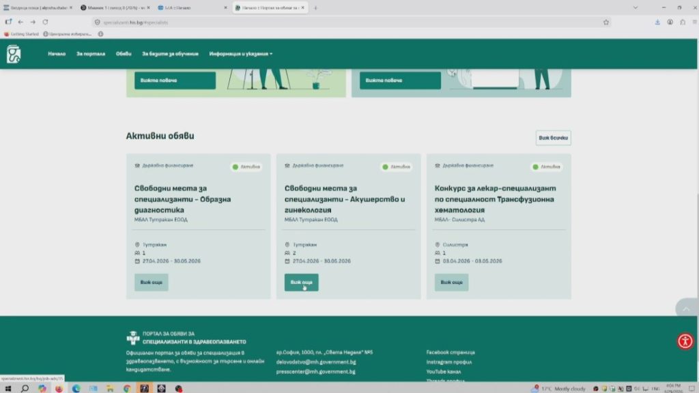Open the 'Обяви' navigation menu item
699x393 pixels.
click(124, 54)
